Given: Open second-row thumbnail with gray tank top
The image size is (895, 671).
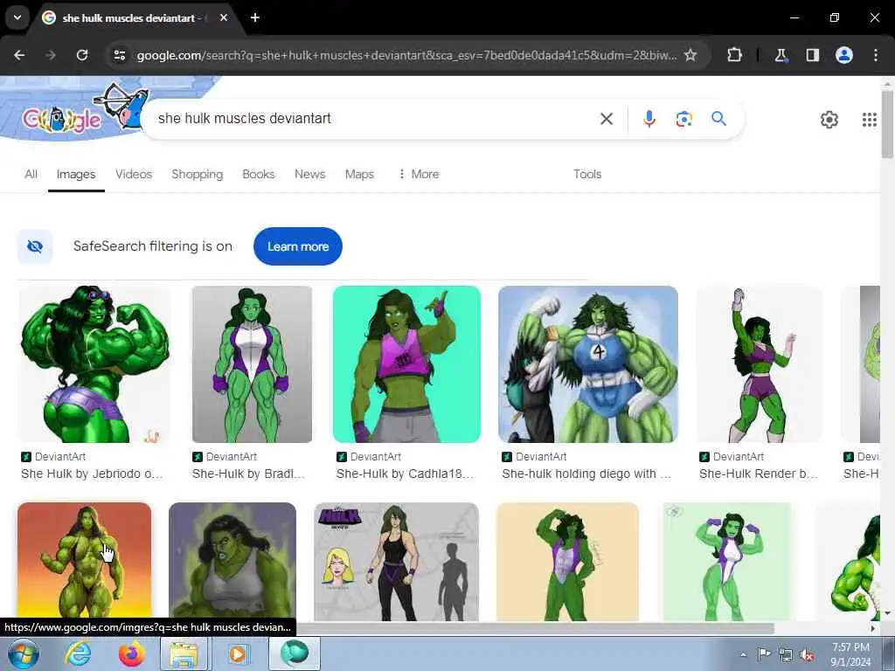Looking at the screenshot, I should coord(232,562).
